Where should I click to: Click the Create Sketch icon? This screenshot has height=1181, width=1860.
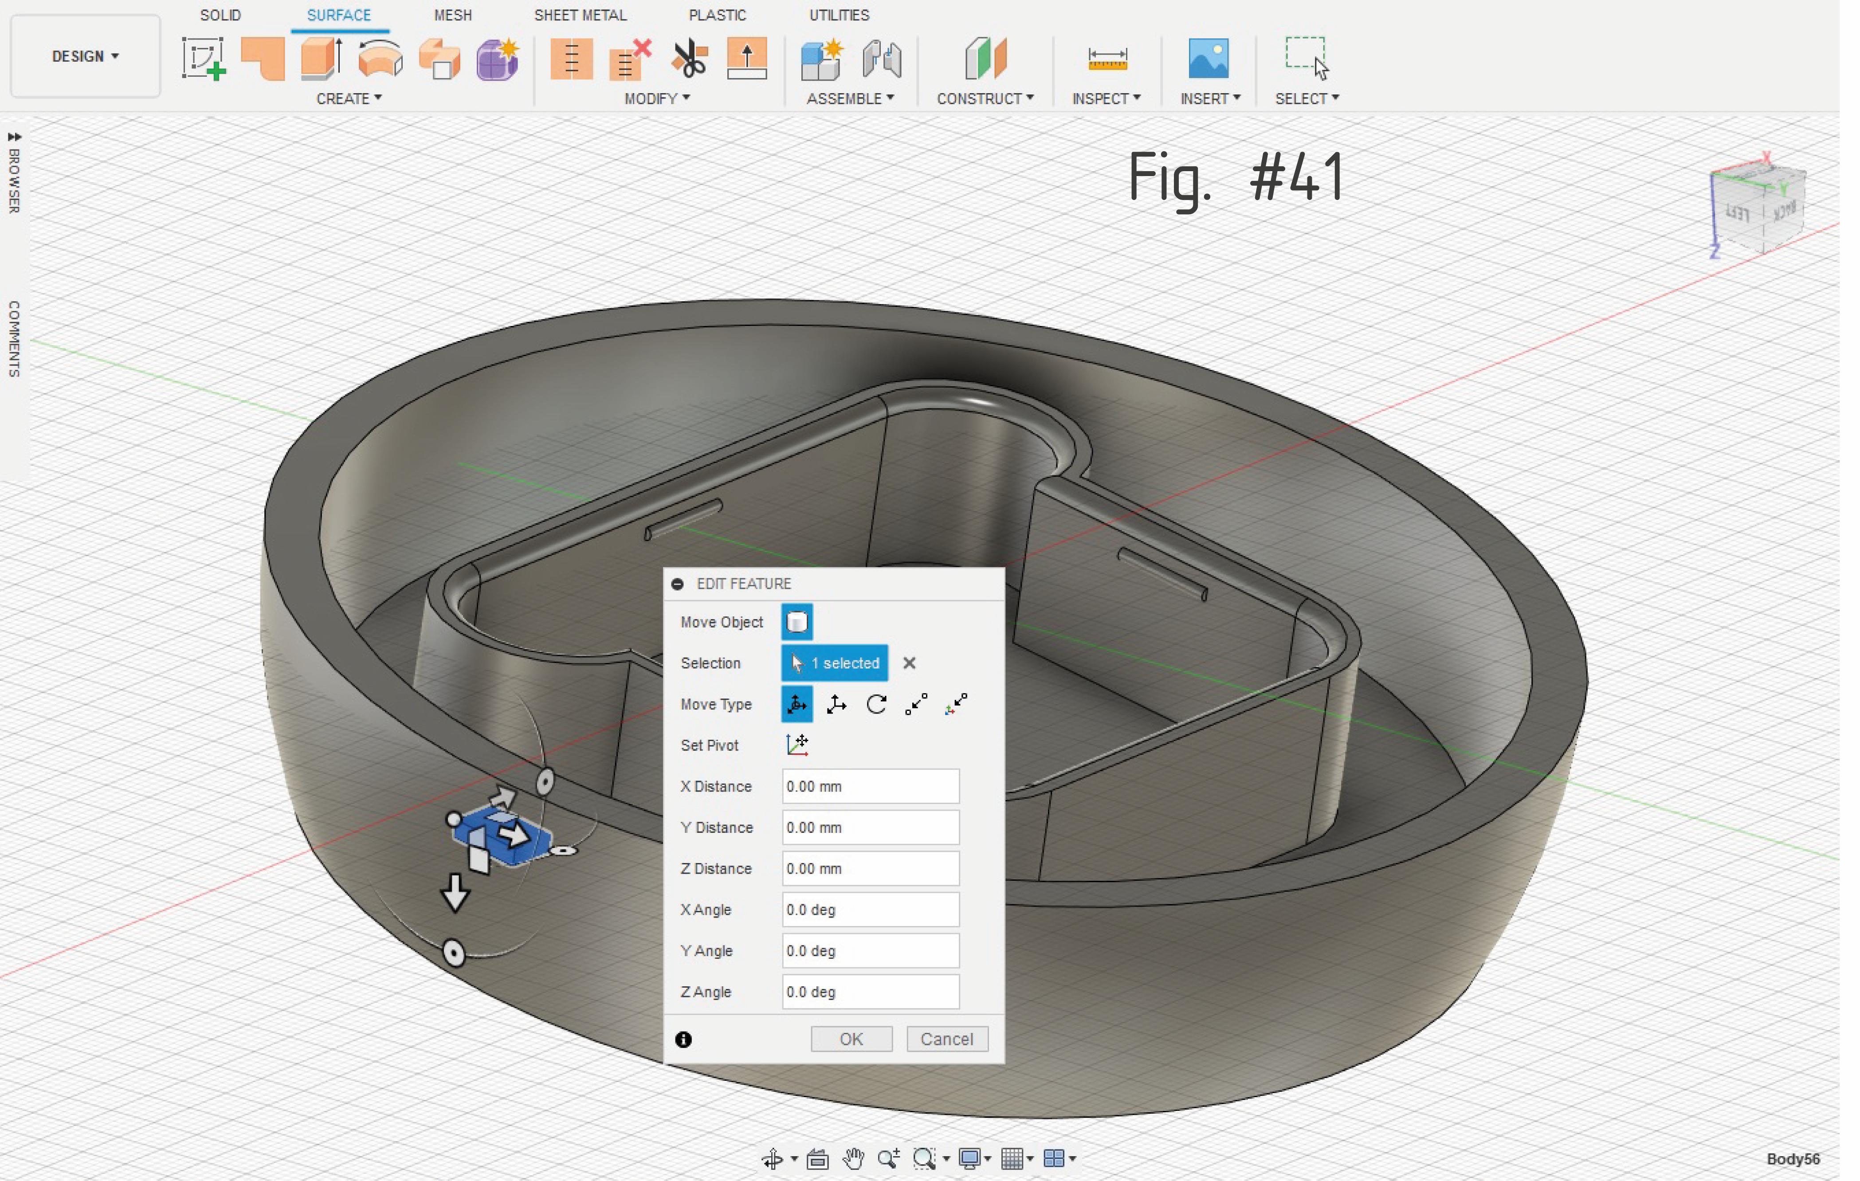pyautogui.click(x=204, y=59)
